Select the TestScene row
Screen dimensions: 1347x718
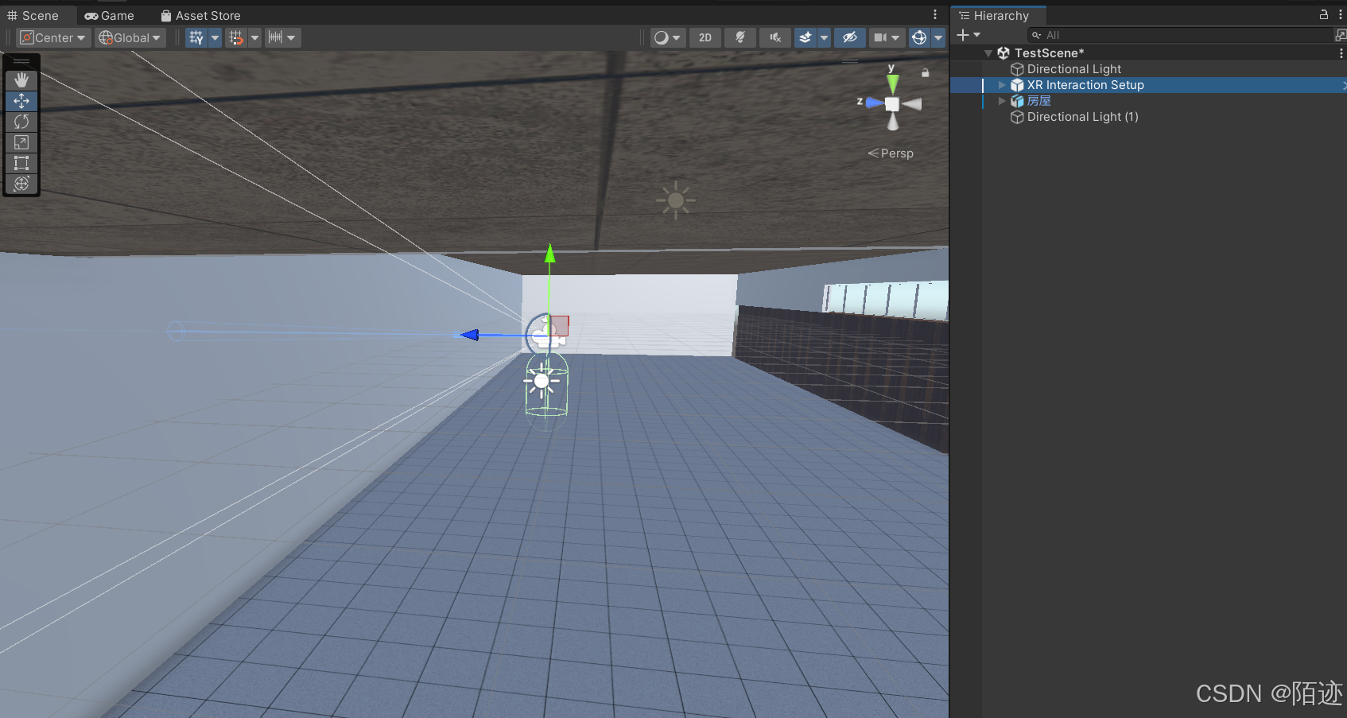[1148, 53]
